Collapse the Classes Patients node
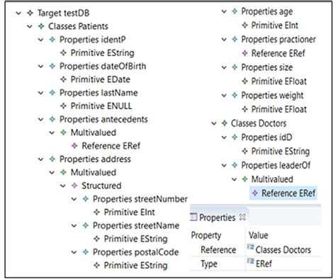The height and width of the screenshot is (280, 336). click(30, 26)
